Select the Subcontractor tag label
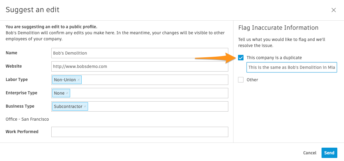This screenshot has height=161, width=344. [x=68, y=106]
